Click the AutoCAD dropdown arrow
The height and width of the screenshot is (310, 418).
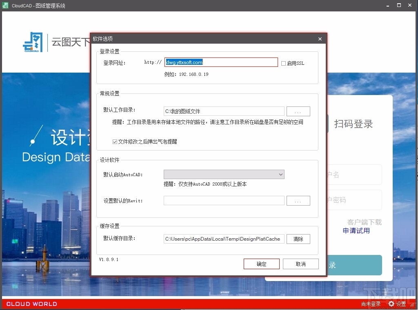pos(280,174)
